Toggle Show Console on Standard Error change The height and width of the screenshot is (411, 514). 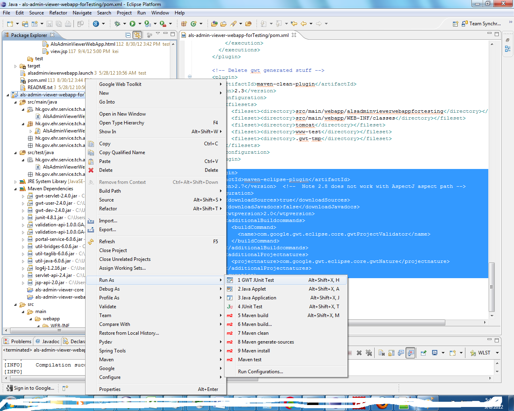pos(410,353)
